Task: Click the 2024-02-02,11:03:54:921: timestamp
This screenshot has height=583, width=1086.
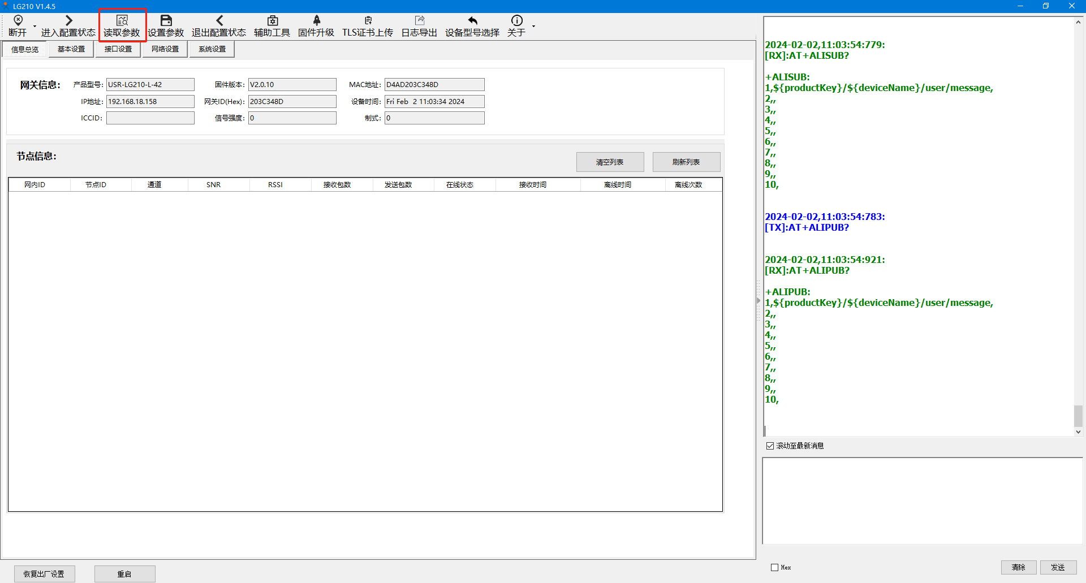Action: pos(825,260)
